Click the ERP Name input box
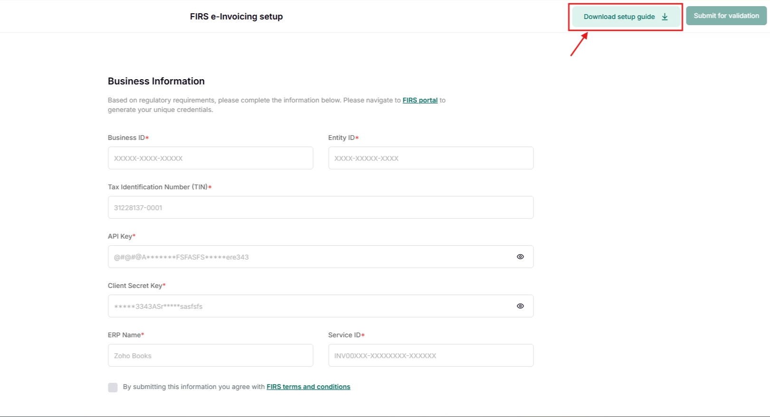This screenshot has height=417, width=770. pos(210,355)
